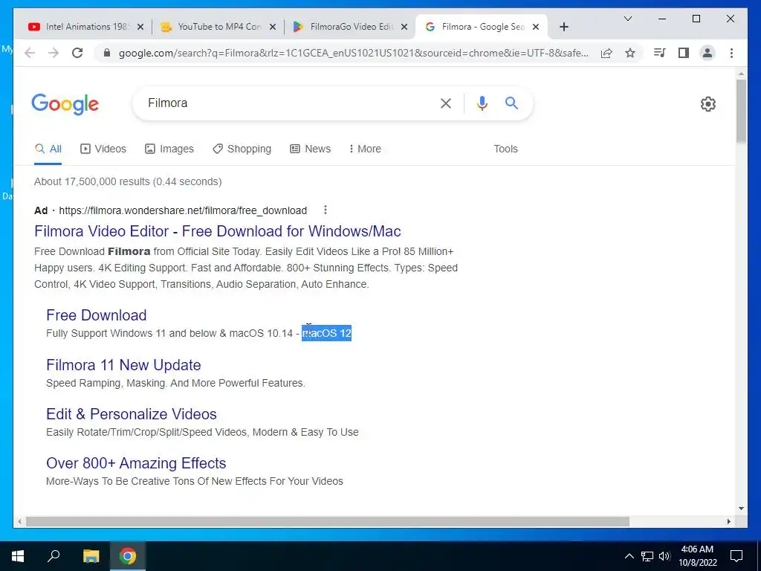Image resolution: width=761 pixels, height=571 pixels.
Task: Open the tab search dropdown arrow
Action: coord(627,19)
